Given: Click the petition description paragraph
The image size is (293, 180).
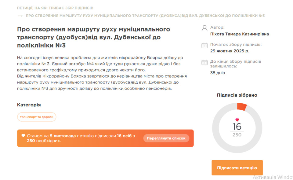Looking at the screenshot, I should (102, 73).
